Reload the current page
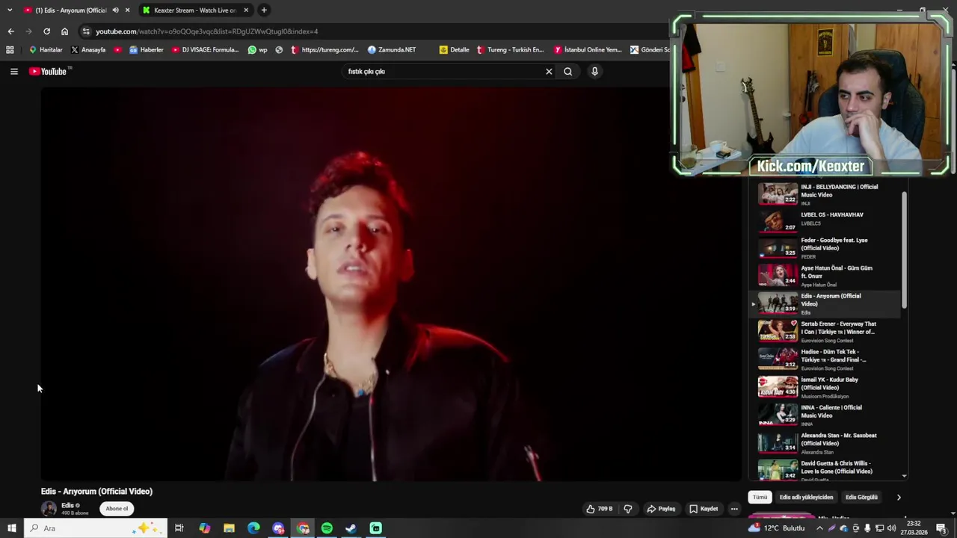This screenshot has width=957, height=538. 46,31
